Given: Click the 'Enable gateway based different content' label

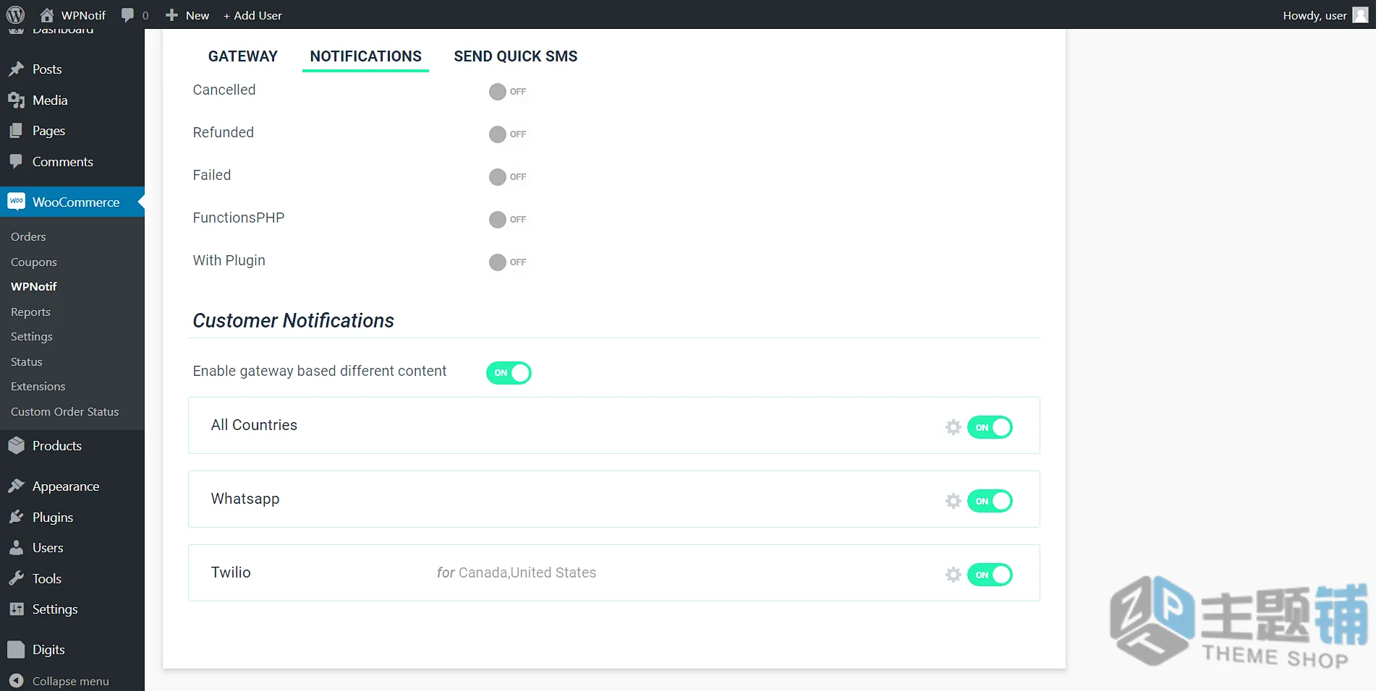Looking at the screenshot, I should pyautogui.click(x=320, y=371).
